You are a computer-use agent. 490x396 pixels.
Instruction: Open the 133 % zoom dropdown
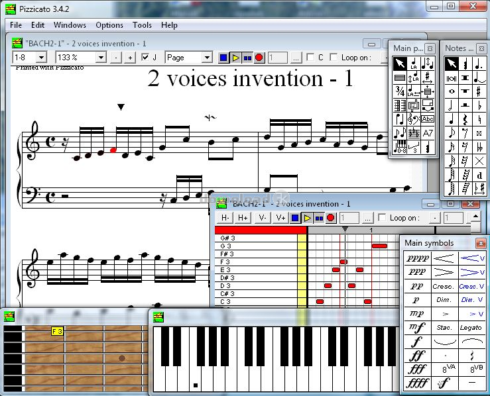click(x=101, y=58)
